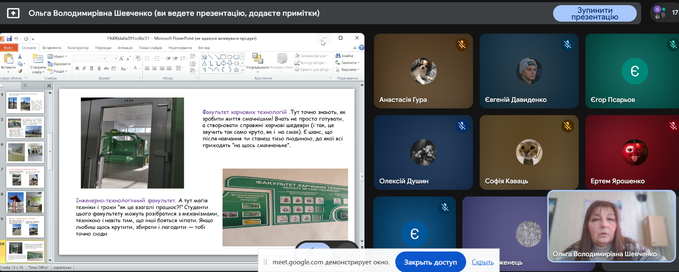
Task: Click the slide panel vertical scrollbar
Action: click(50, 150)
